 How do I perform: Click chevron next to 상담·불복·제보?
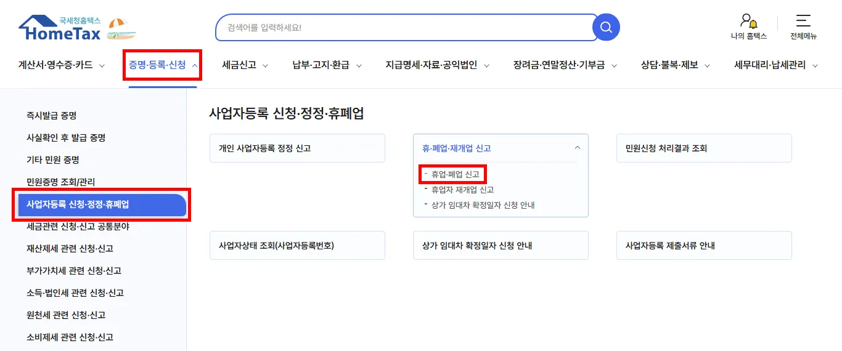tap(706, 65)
